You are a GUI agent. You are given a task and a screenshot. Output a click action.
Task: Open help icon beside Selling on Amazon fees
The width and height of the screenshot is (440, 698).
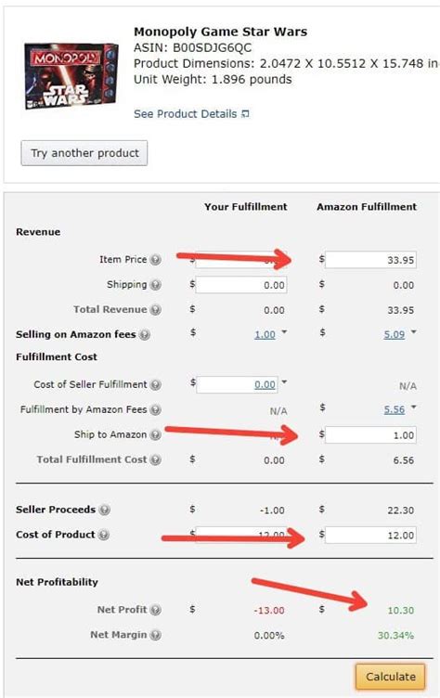click(x=144, y=335)
